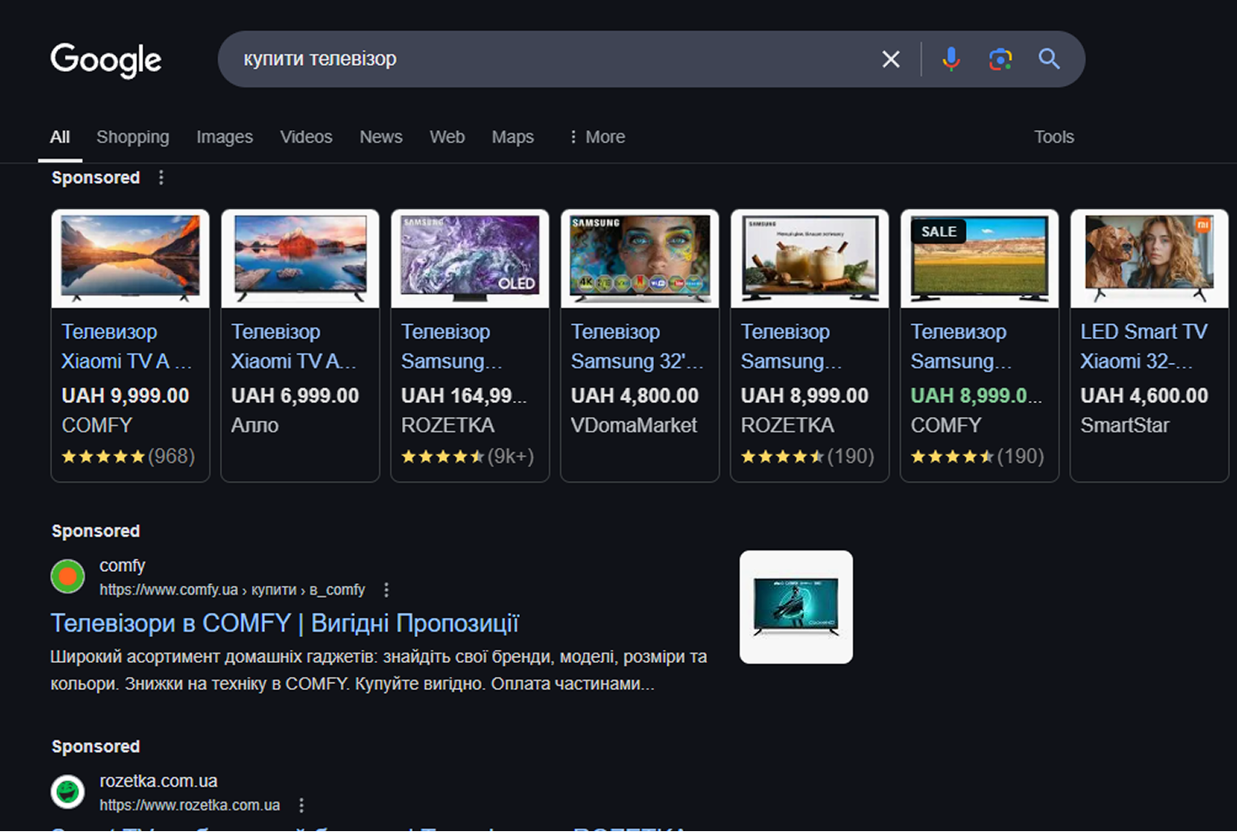This screenshot has height=832, width=1237.
Task: Click the comfy orange site favicon
Action: click(x=68, y=576)
